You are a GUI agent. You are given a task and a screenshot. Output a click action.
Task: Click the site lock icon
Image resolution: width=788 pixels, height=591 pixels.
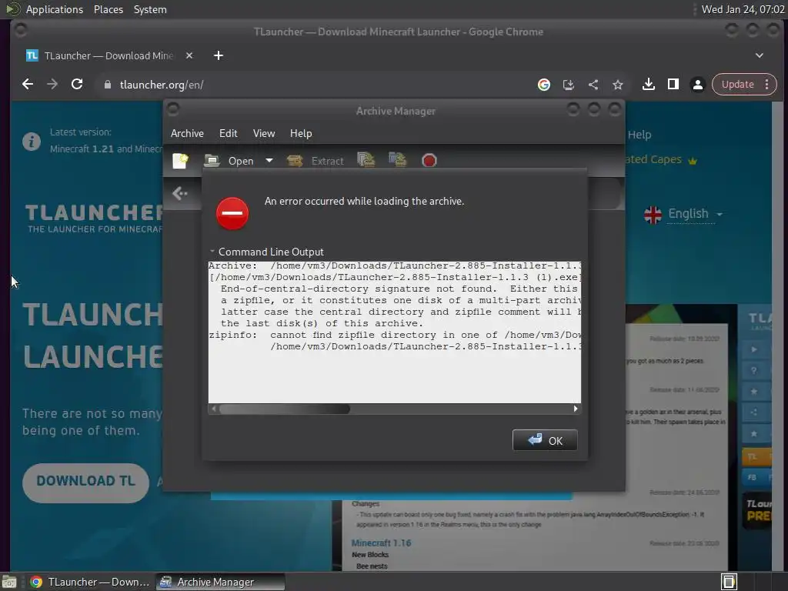coord(107,85)
